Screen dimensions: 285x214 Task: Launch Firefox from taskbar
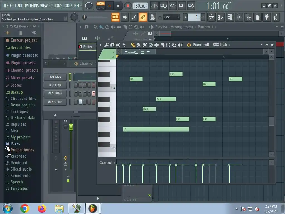(42, 208)
